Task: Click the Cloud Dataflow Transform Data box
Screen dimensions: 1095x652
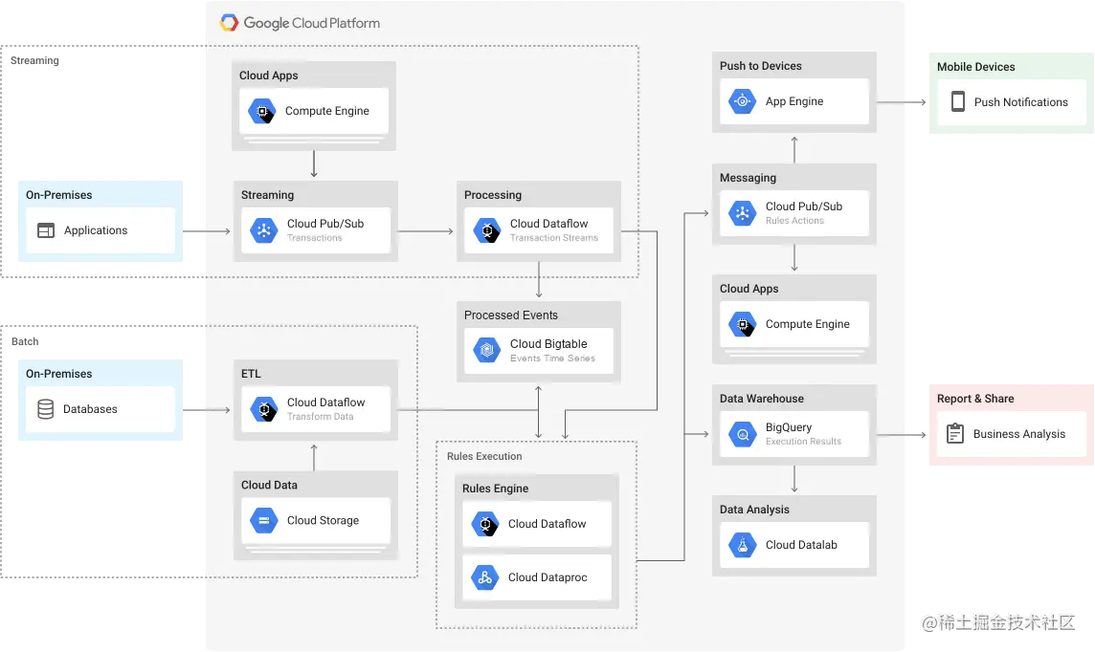Action: tap(316, 409)
